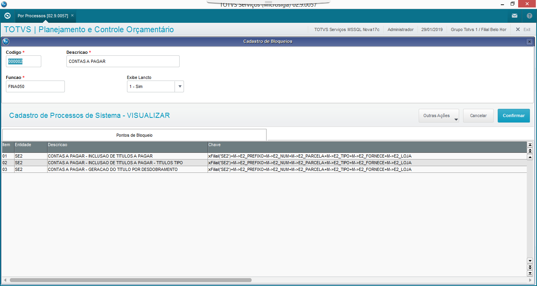Expand the Outras Ações menu button
Viewport: 537px width, 286px height.
(x=439, y=116)
